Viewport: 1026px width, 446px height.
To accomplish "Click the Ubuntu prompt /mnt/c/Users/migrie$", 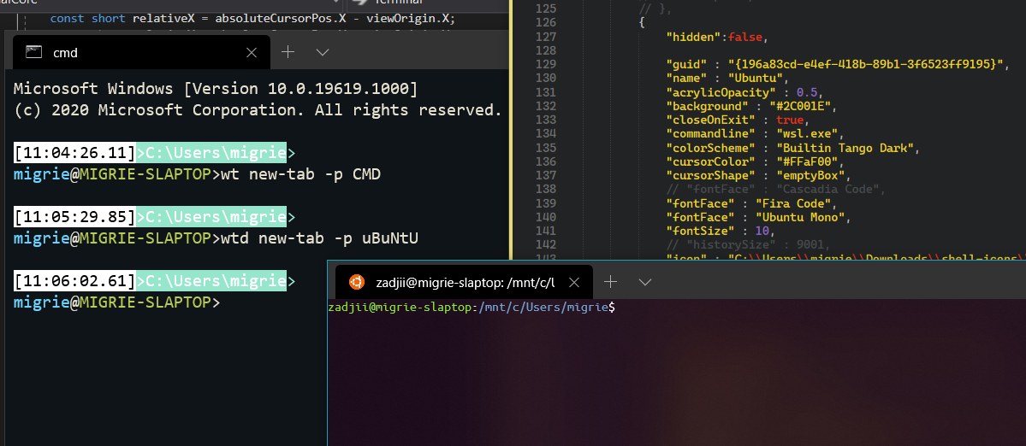I will click(471, 307).
